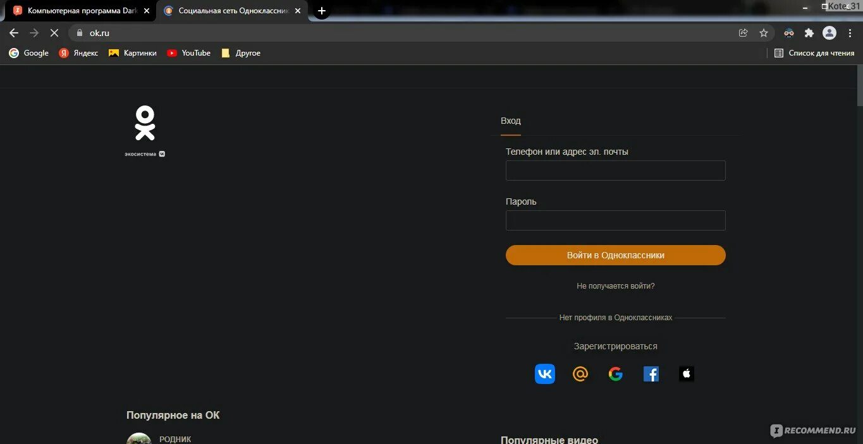The height and width of the screenshot is (444, 863).
Task: Click Нет профиля в Одноклассниках text
Action: 616,318
